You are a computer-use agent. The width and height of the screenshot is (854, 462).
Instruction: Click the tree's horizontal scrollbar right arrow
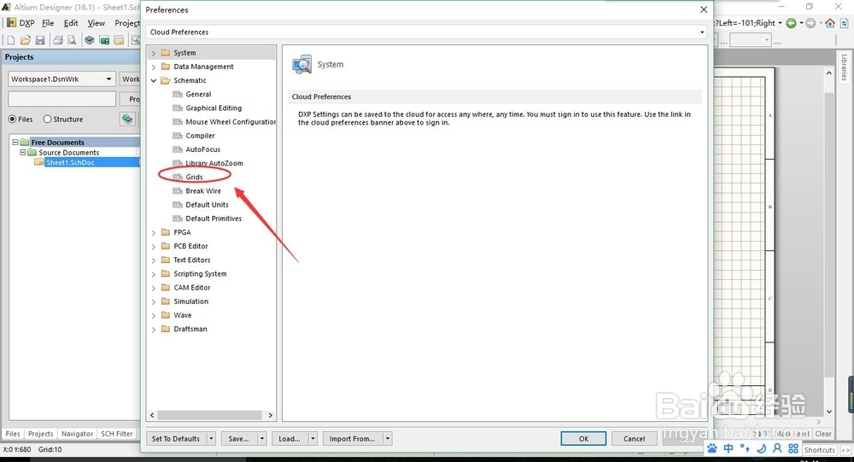click(x=270, y=415)
